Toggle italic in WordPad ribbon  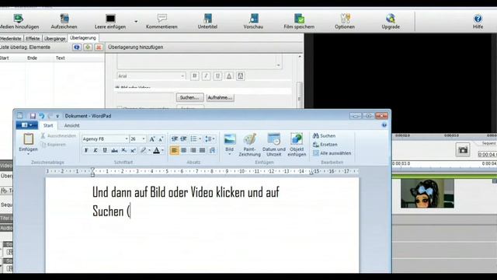(96, 150)
